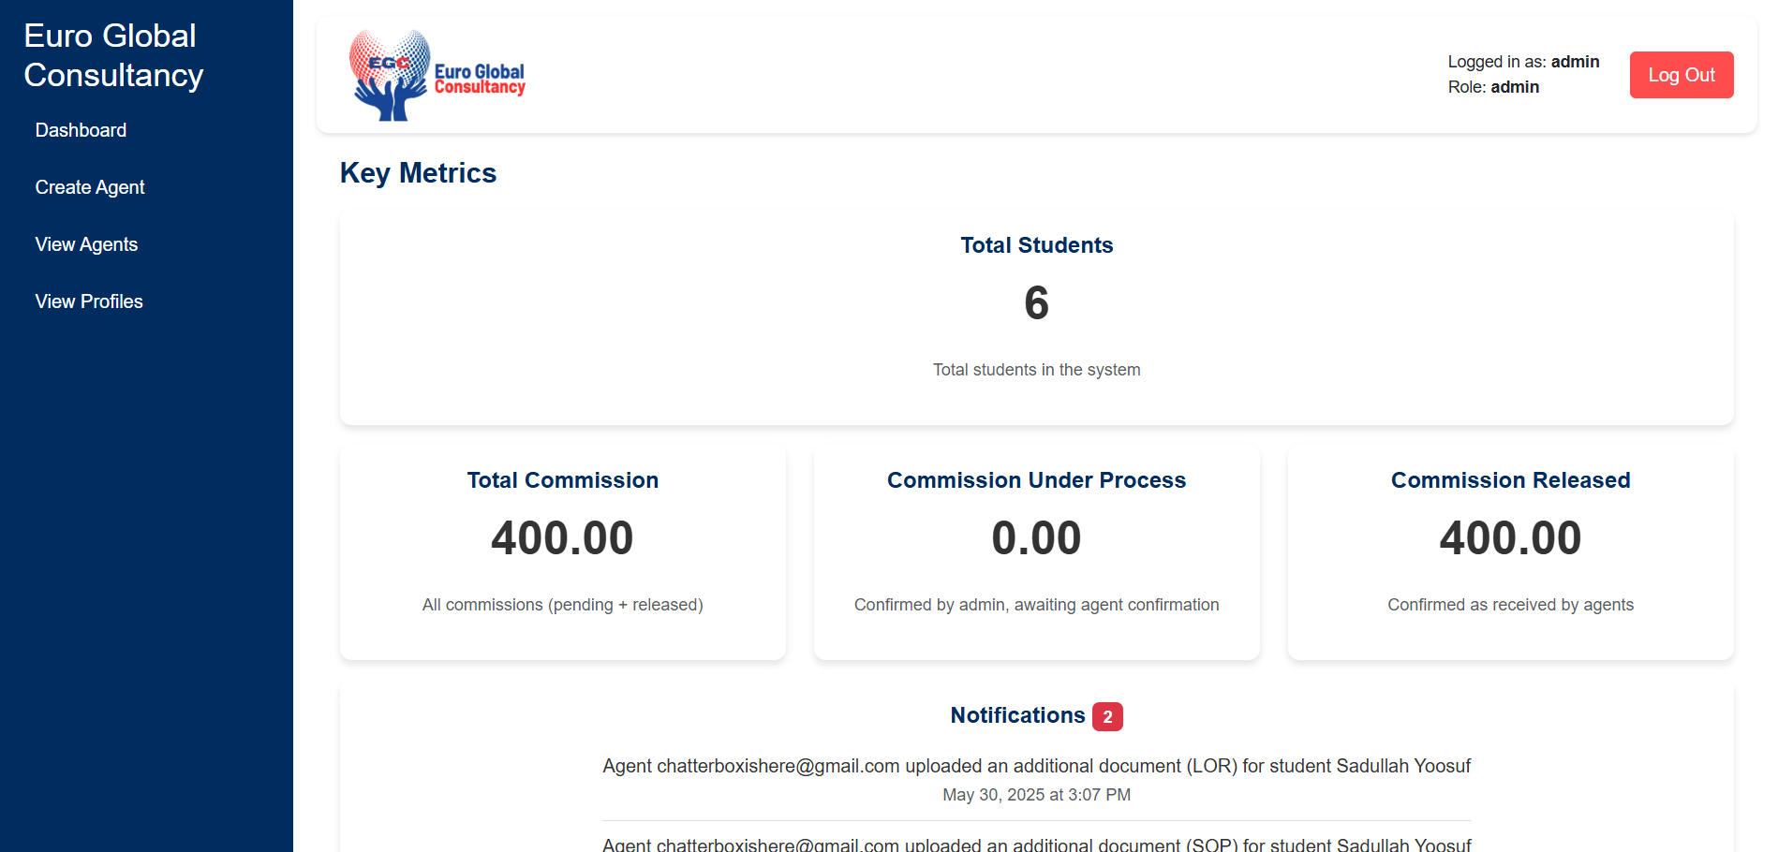Click the Total Commission card showing 400.00
The height and width of the screenshot is (852, 1778).
(x=562, y=552)
